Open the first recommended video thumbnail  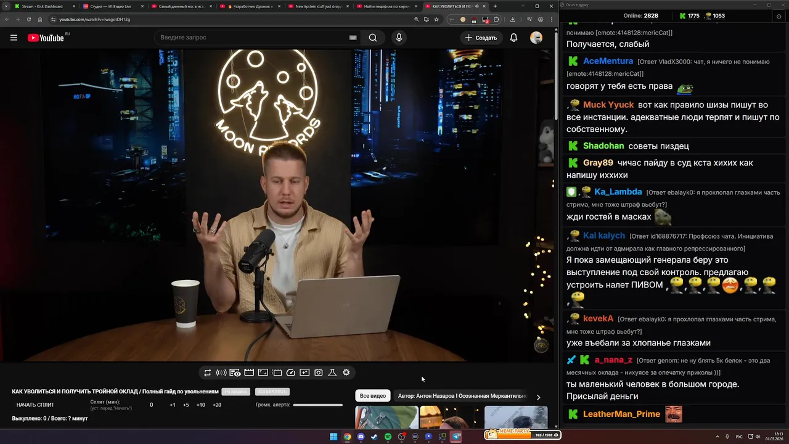coord(386,417)
